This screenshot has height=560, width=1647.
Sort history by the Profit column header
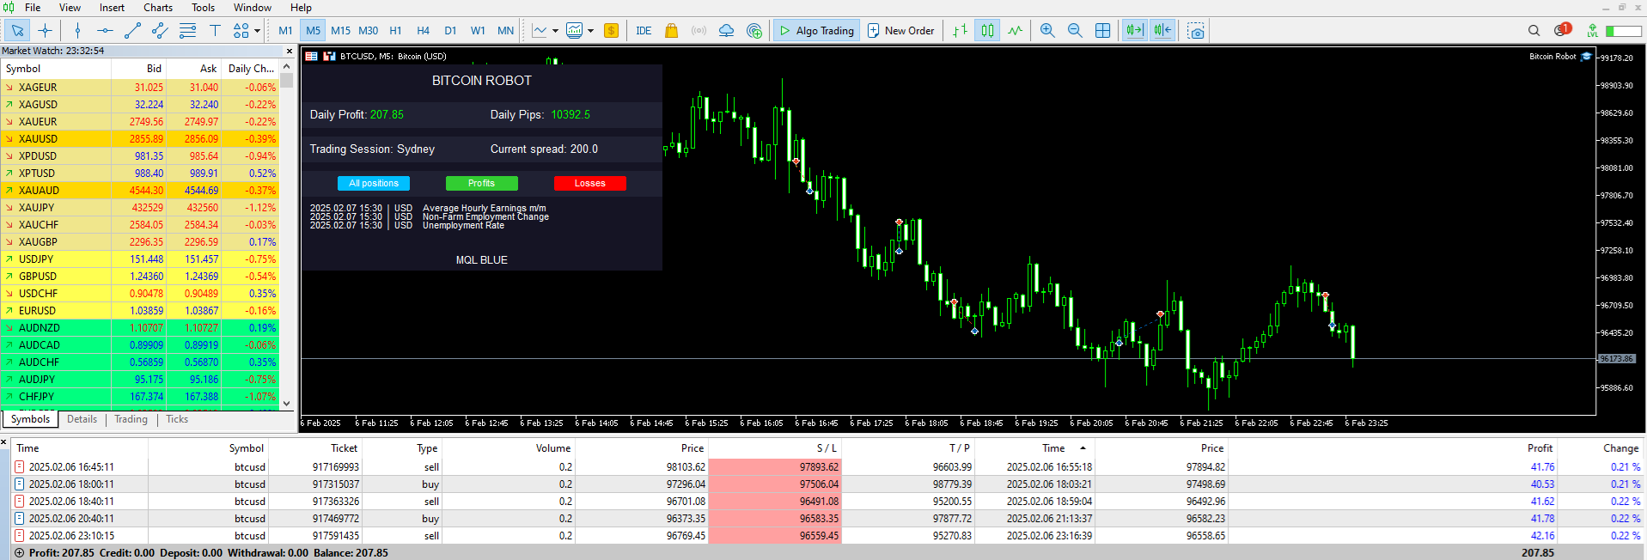[x=1540, y=448]
